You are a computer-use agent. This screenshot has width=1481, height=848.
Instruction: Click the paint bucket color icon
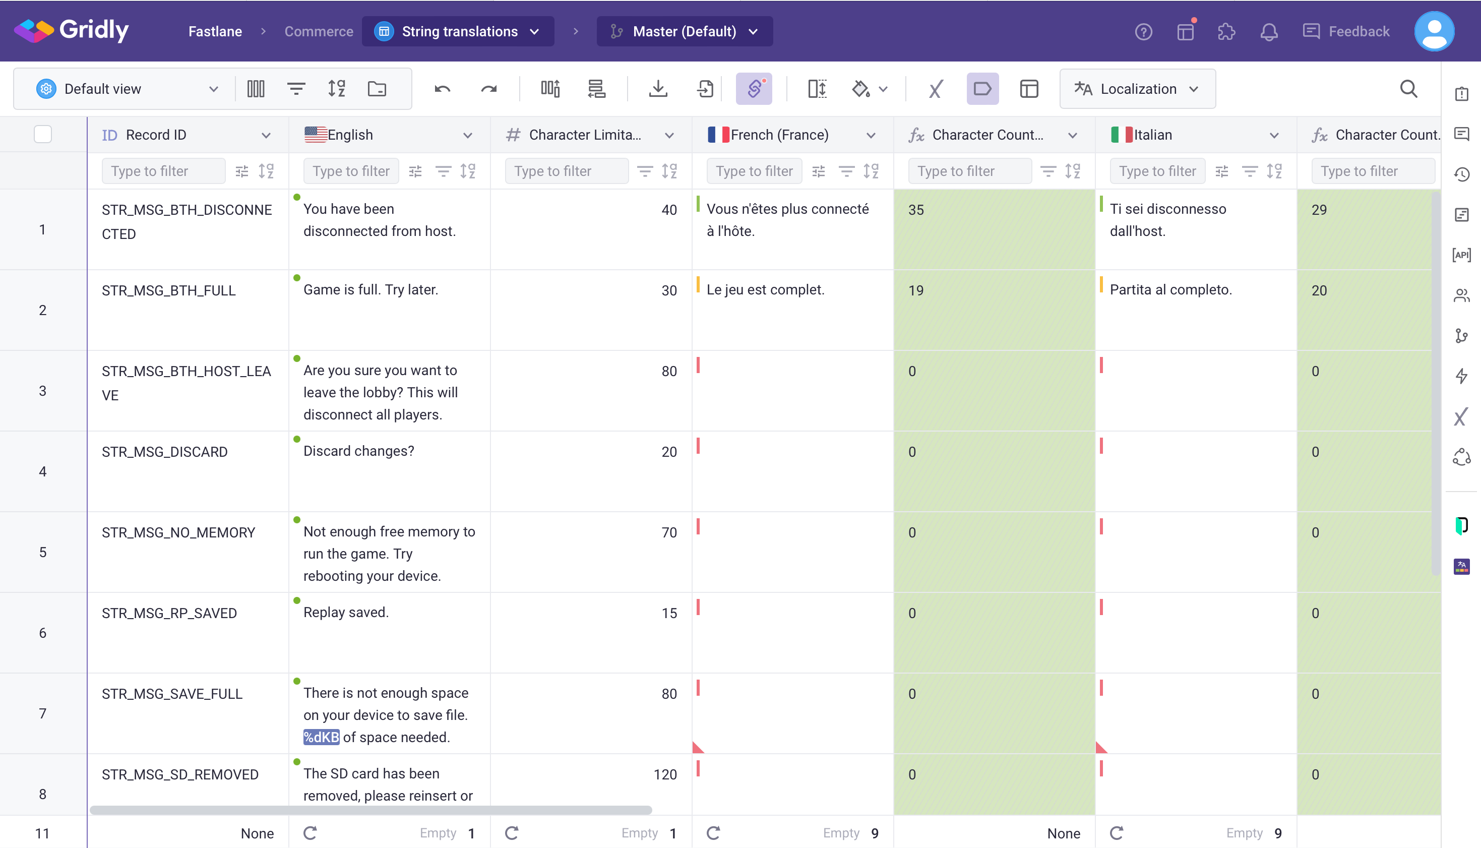[861, 89]
